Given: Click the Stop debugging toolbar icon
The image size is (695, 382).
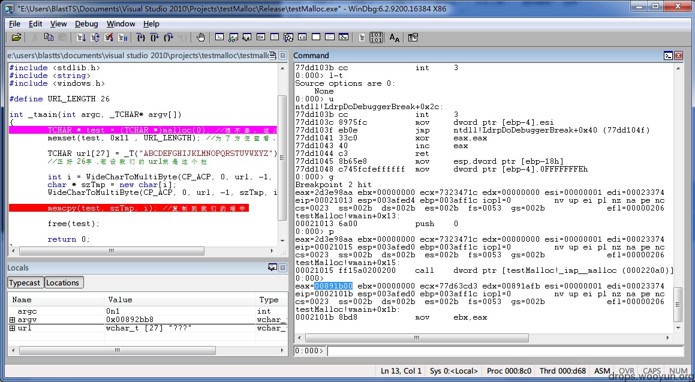Looking at the screenshot, I should pyautogui.click(x=109, y=38).
